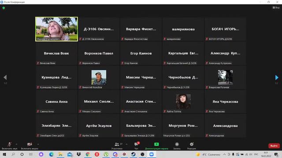Open the taskbar clock and date
Viewport: 282px width, 158px height.
click(266, 154)
